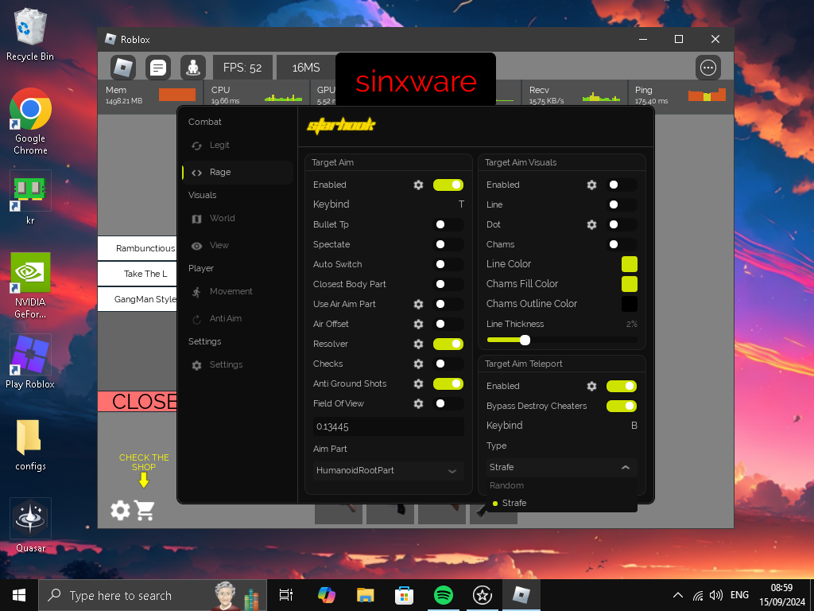Click the in-game settings gear icon
Image resolution: width=814 pixels, height=611 pixels.
coord(121,510)
